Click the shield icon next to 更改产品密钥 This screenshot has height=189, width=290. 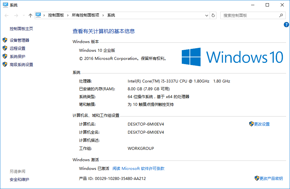coord(257,178)
